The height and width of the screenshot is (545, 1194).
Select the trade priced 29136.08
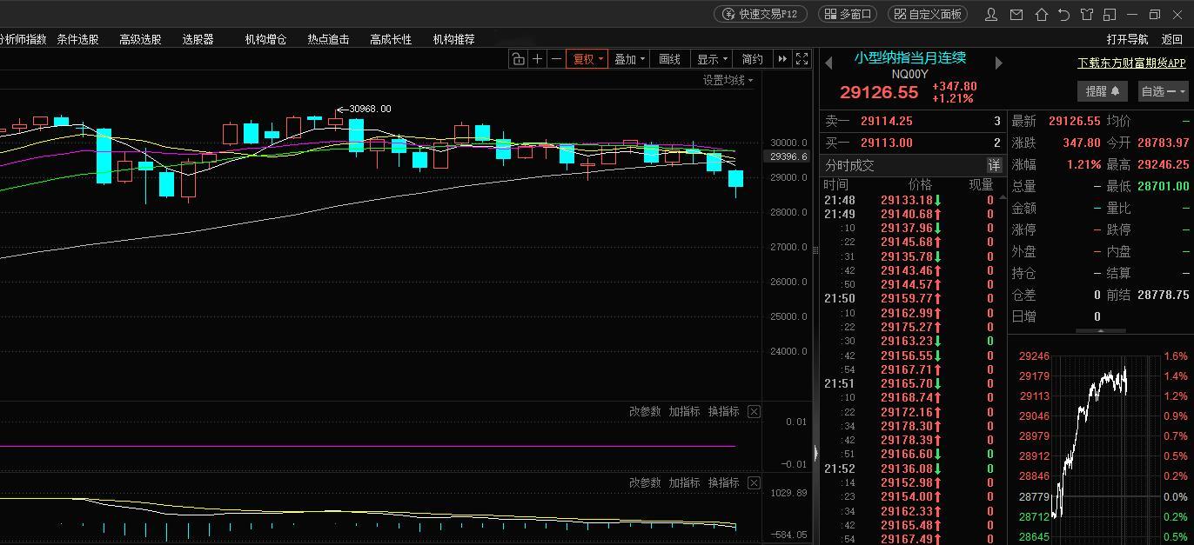[913, 469]
